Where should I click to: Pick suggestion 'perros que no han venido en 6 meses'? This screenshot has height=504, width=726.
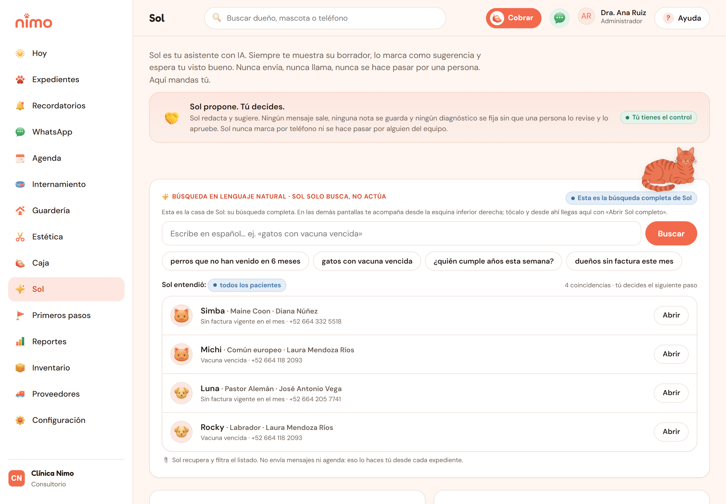(235, 262)
